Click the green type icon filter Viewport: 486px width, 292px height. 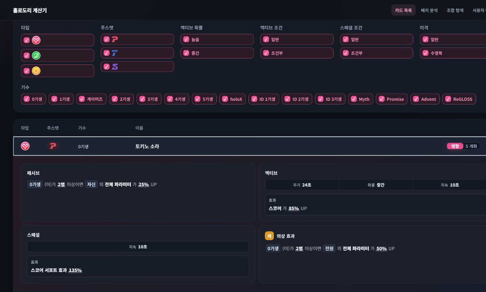36,56
